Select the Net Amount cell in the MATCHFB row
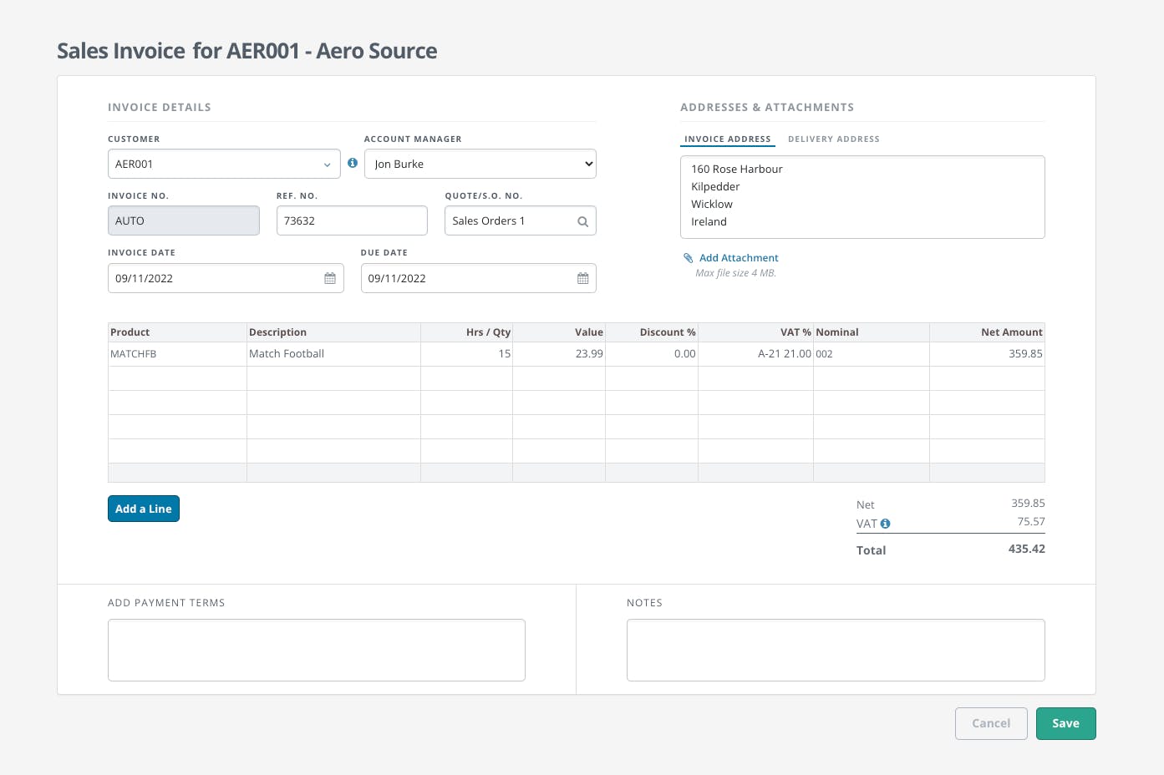This screenshot has height=775, width=1164. point(987,354)
